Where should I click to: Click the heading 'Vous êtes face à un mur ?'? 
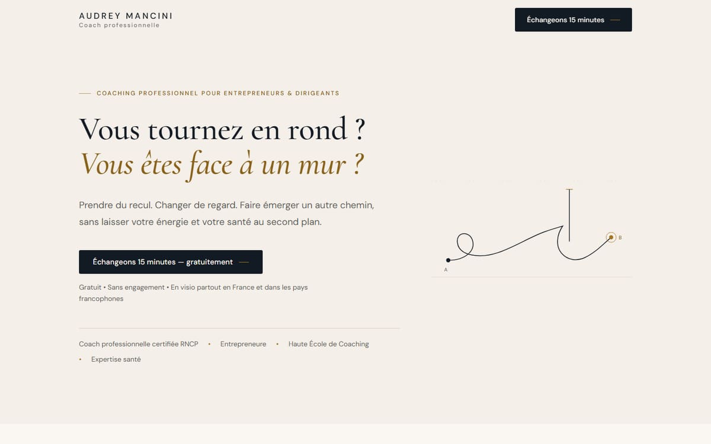tap(221, 164)
